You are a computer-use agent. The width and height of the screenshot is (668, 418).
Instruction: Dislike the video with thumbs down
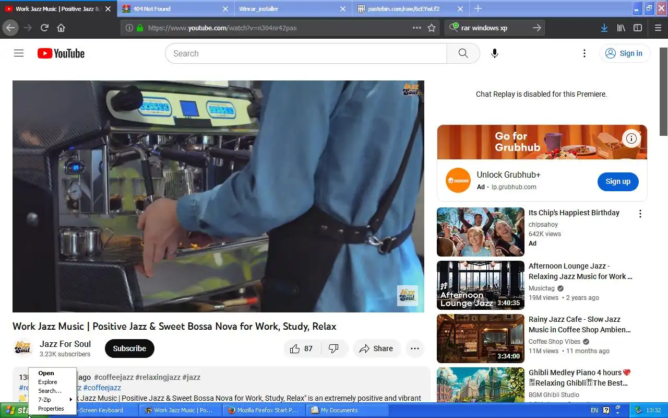334,349
